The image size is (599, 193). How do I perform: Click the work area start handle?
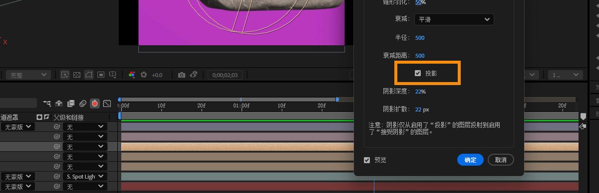coord(120,115)
